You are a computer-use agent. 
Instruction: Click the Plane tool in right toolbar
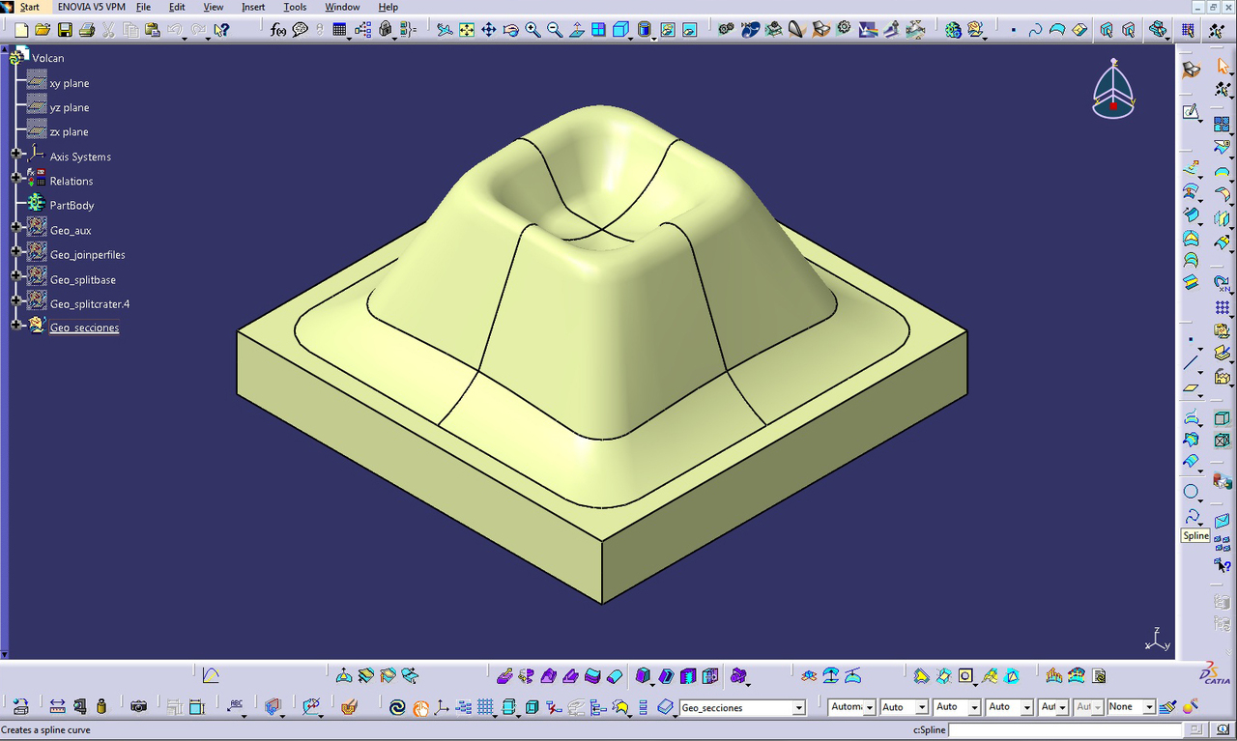(x=1192, y=388)
